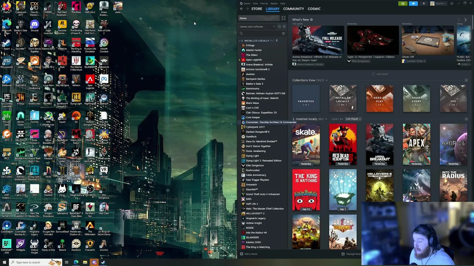Viewport: 474px width, 266px height.
Task: Select the FanControl desktop icon
Action: coord(7,172)
